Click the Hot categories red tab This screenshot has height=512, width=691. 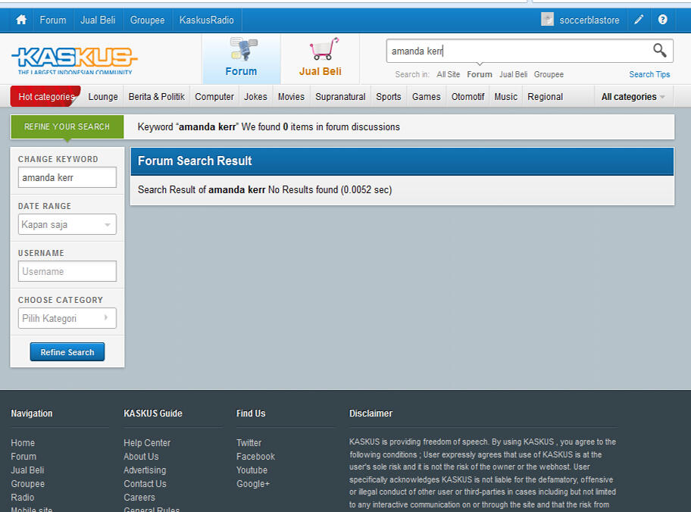(45, 96)
